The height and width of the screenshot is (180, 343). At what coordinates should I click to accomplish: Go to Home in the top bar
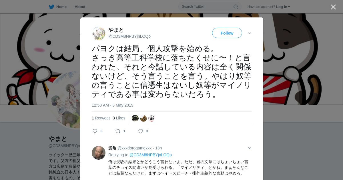[x=61, y=7]
